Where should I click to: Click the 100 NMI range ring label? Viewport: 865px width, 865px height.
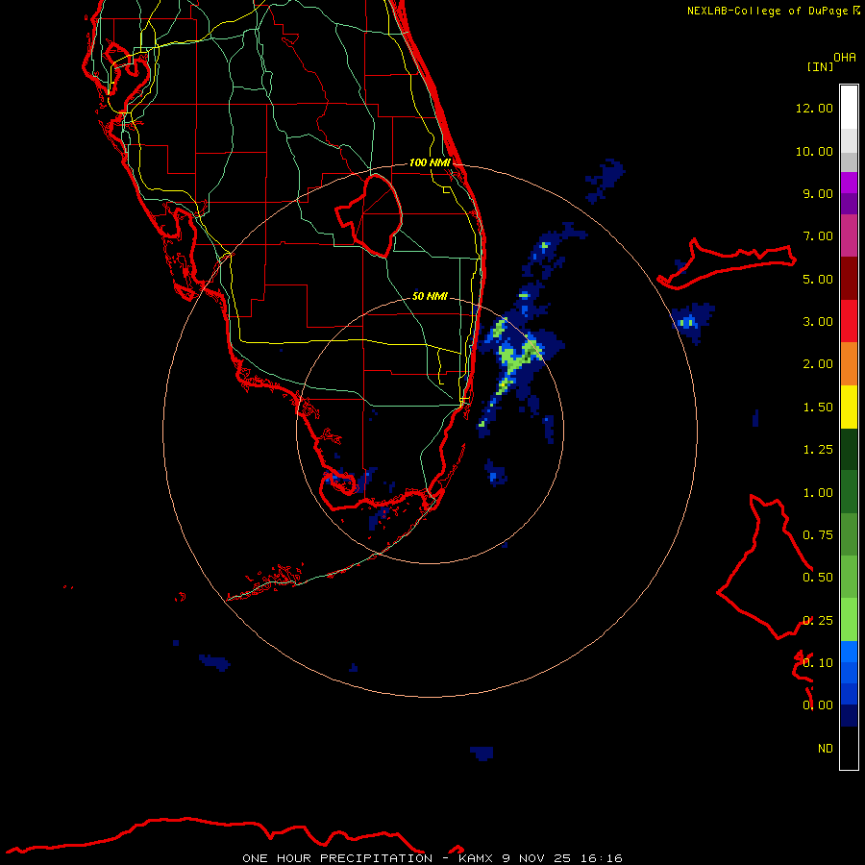[430, 162]
